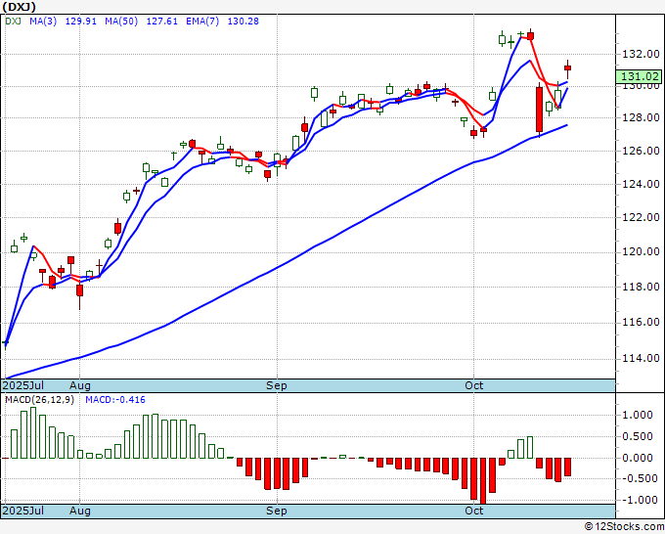The width and height of the screenshot is (665, 534).
Task: Click the 2025Jul label on MACD axis
Action: 23,511
